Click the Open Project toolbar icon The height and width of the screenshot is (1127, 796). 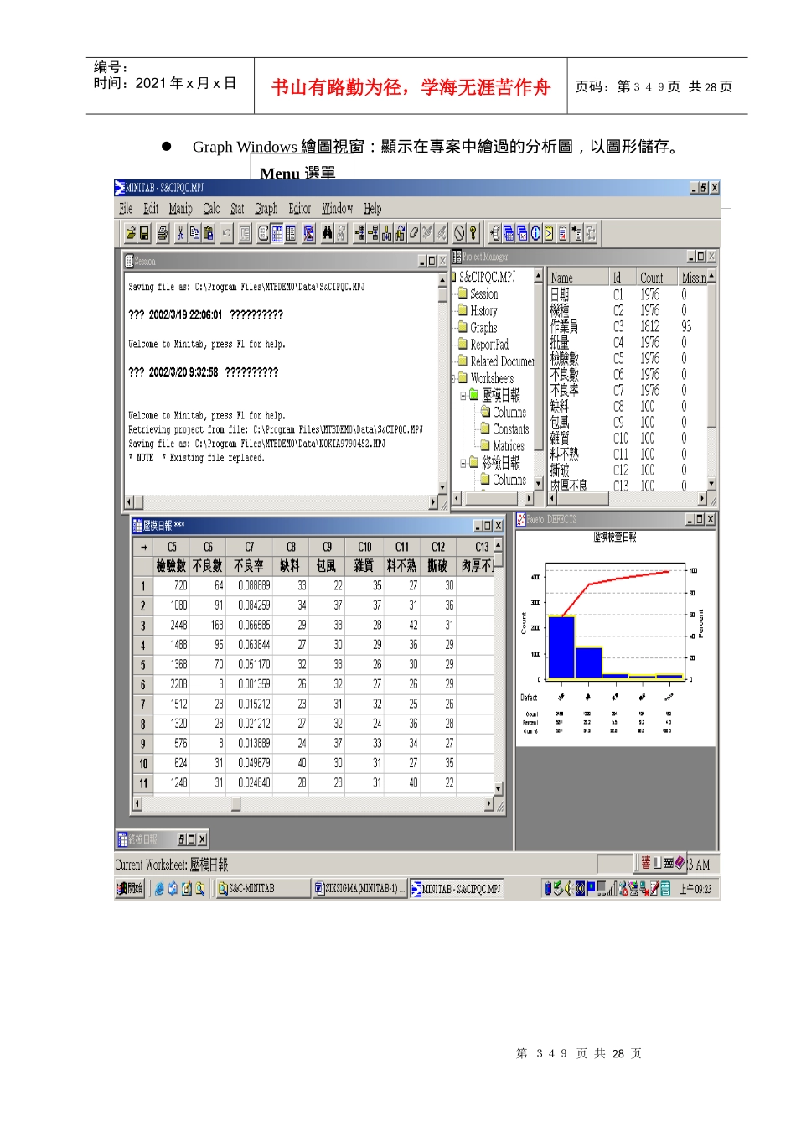tap(131, 233)
